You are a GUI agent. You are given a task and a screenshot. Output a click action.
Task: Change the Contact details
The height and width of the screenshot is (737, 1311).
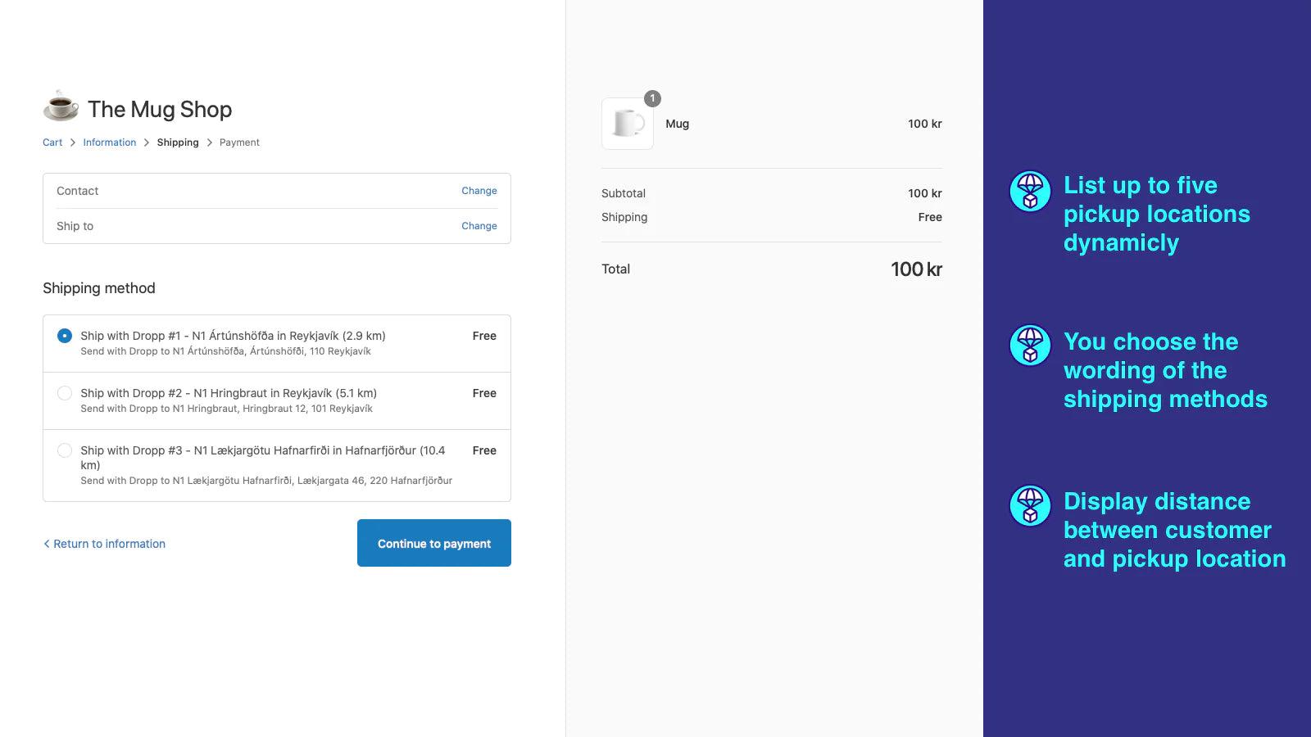tap(479, 191)
